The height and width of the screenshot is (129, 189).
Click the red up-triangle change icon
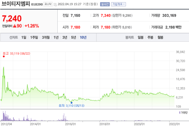point(15,26)
